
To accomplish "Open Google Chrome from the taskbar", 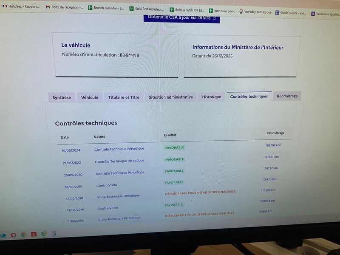I will point(23,235).
